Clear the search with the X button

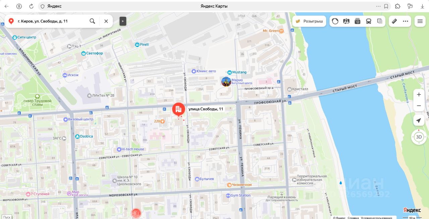click(106, 21)
